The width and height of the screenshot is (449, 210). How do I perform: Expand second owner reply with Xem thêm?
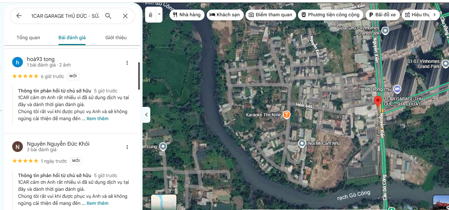point(97,203)
